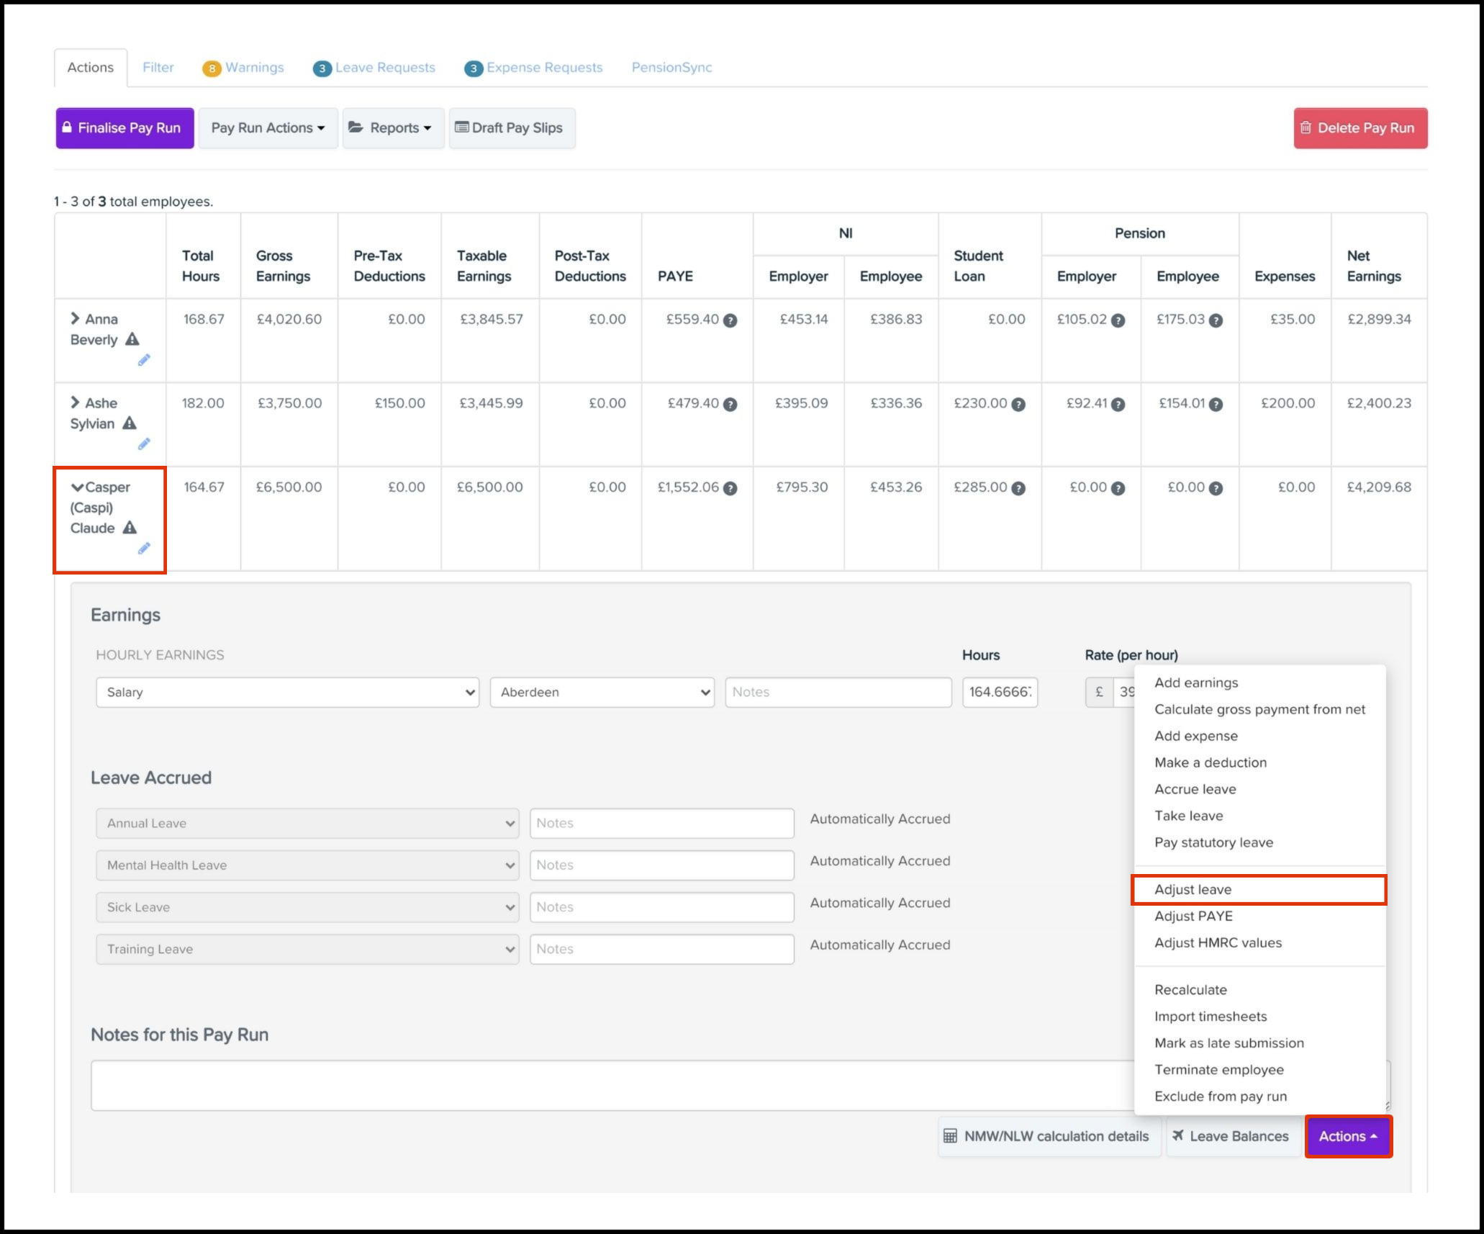The height and width of the screenshot is (1234, 1484).
Task: Click the pencil edit icon for Ashe Sylvian
Action: coord(144,444)
